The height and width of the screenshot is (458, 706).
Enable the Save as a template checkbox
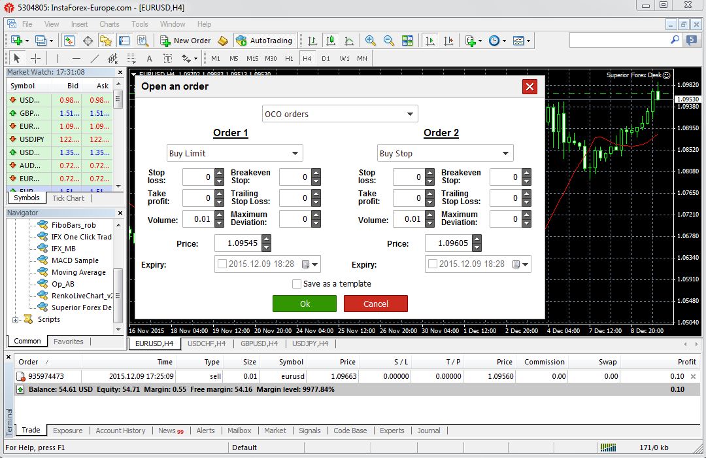[x=297, y=284]
